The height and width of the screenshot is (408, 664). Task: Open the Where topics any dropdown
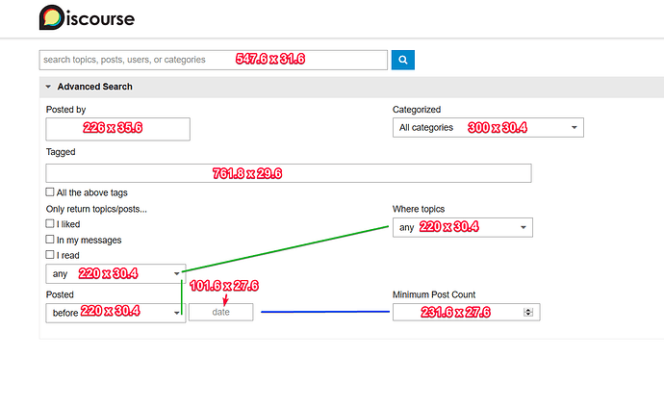click(x=463, y=227)
